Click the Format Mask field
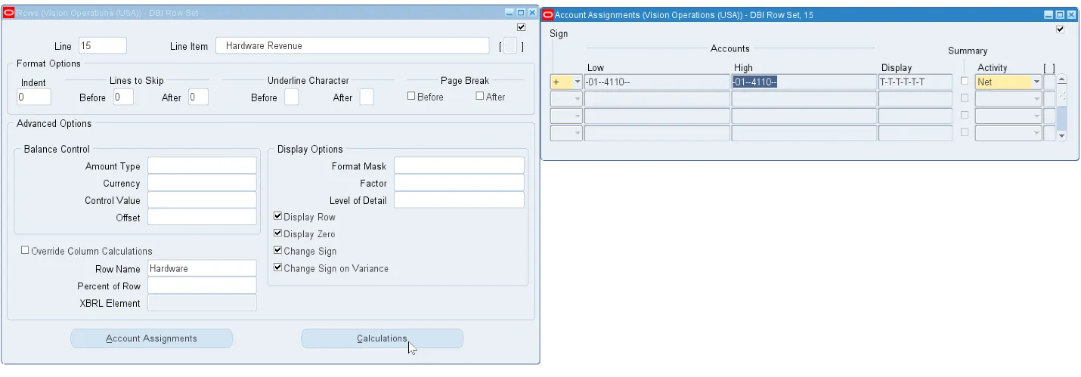The height and width of the screenshot is (377, 1081). coord(459,165)
